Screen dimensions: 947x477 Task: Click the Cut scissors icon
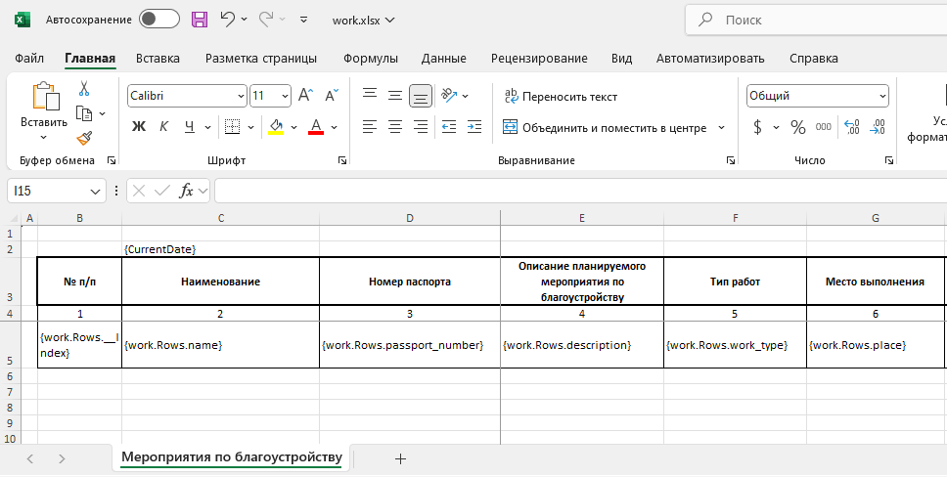point(84,89)
